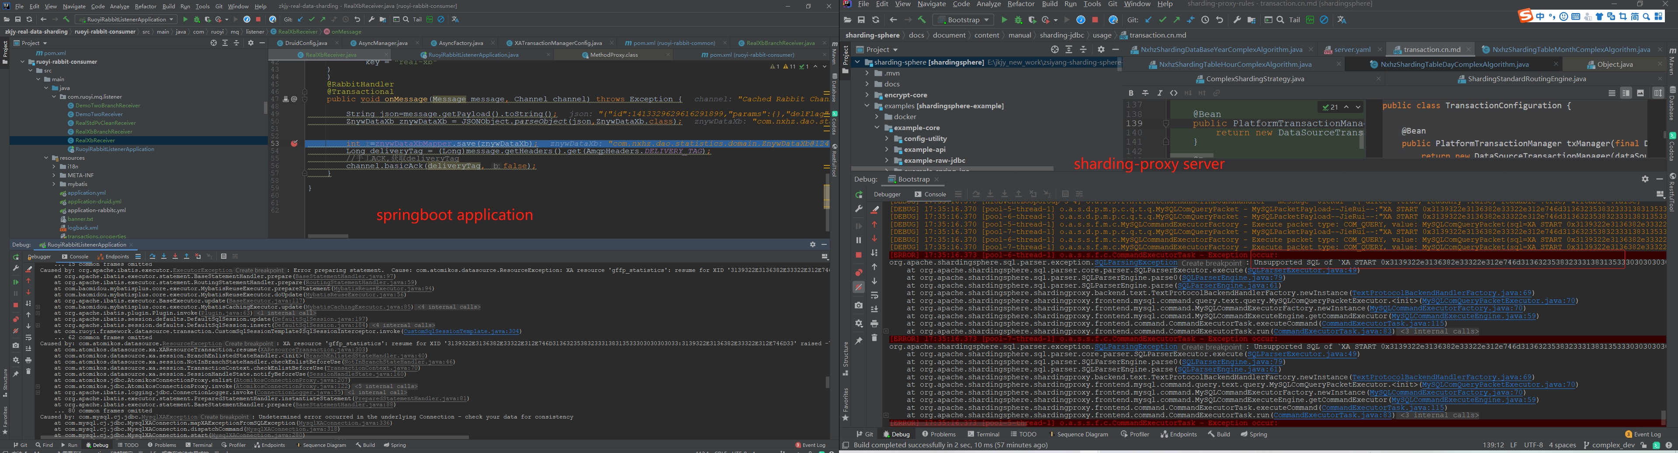Commit changes via green checkmark Git icon

[x=1163, y=20]
